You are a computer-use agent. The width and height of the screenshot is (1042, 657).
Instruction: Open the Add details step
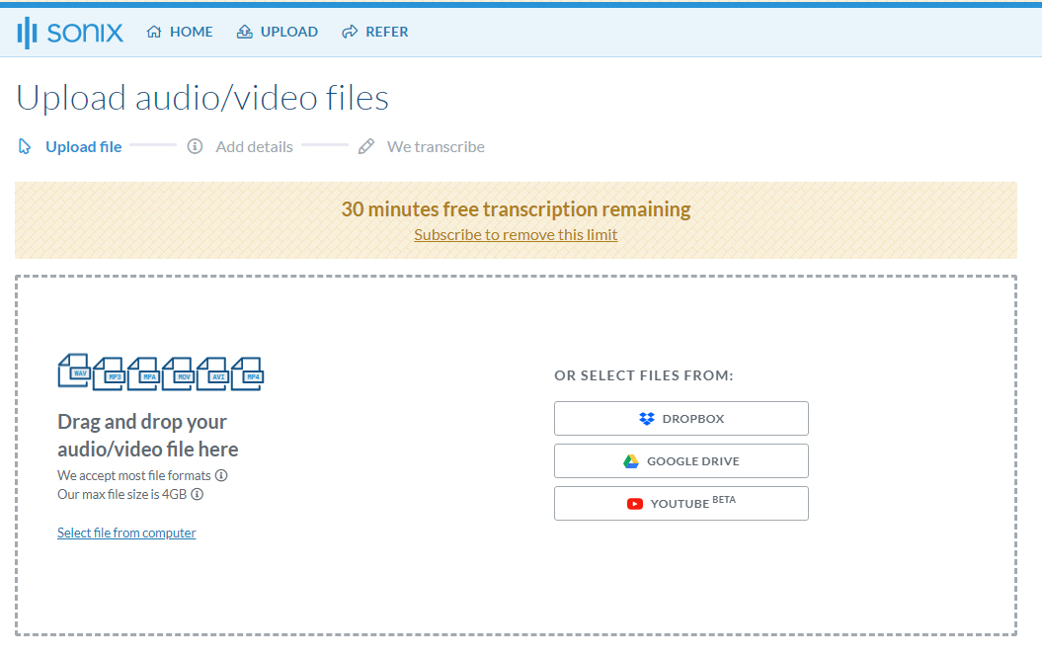point(254,146)
